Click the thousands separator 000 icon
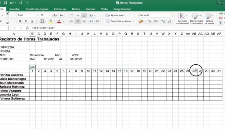225x129 pixels. click(x=156, y=21)
